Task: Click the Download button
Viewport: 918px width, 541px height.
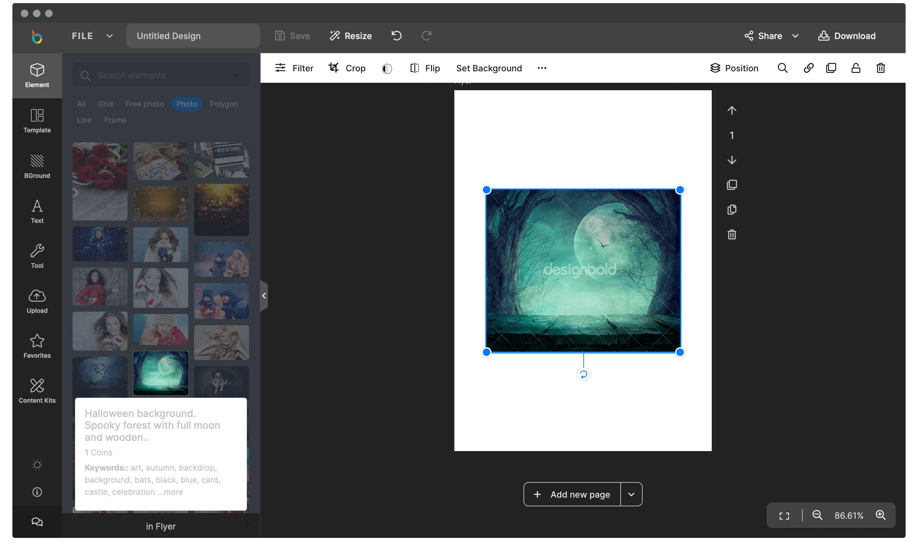Action: (x=847, y=36)
